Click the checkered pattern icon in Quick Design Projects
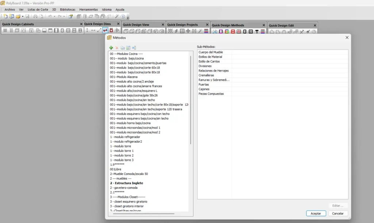 [170, 31]
